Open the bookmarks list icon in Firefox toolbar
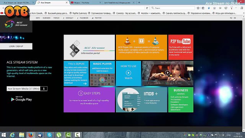This screenshot has width=245, height=138. tap(203, 8)
